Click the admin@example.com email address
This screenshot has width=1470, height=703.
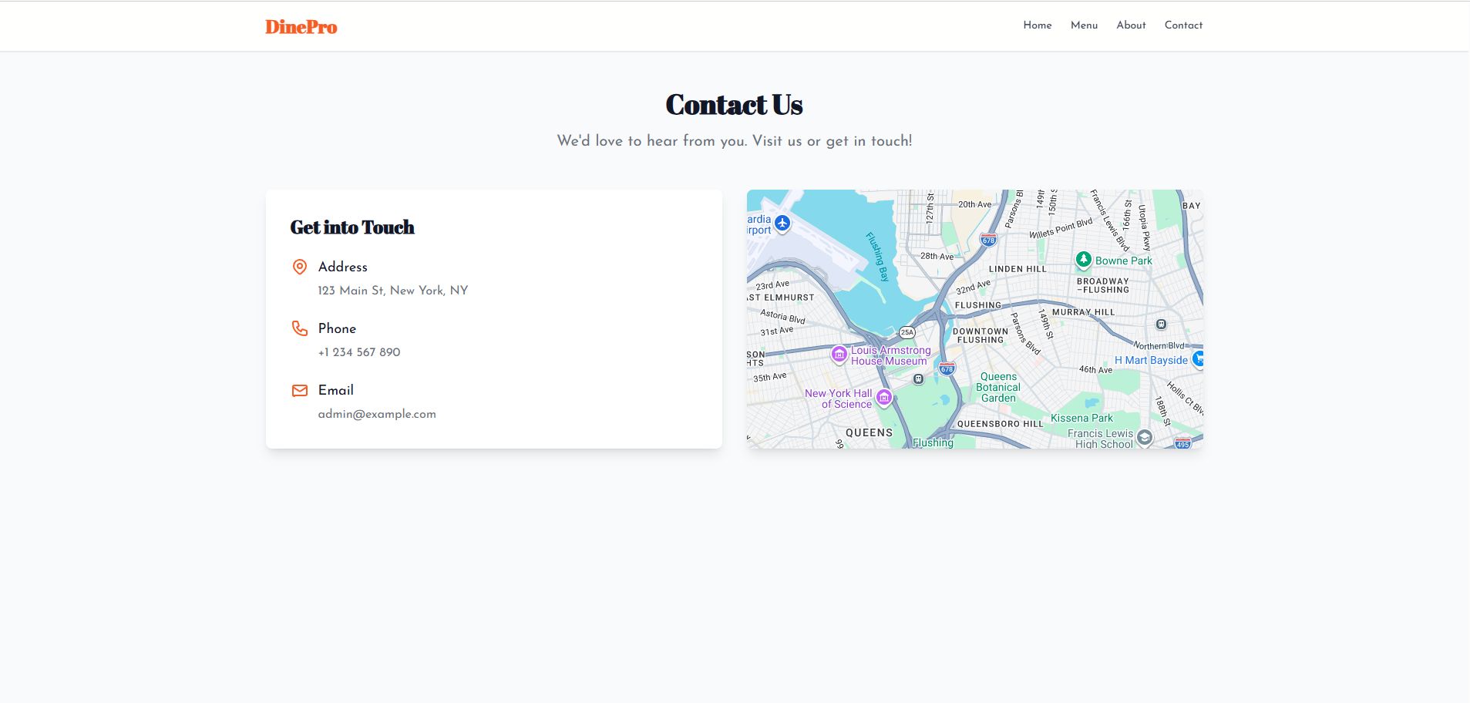click(377, 414)
